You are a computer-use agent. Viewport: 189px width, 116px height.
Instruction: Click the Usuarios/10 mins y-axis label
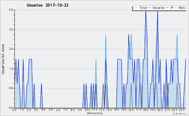click(x=3, y=59)
